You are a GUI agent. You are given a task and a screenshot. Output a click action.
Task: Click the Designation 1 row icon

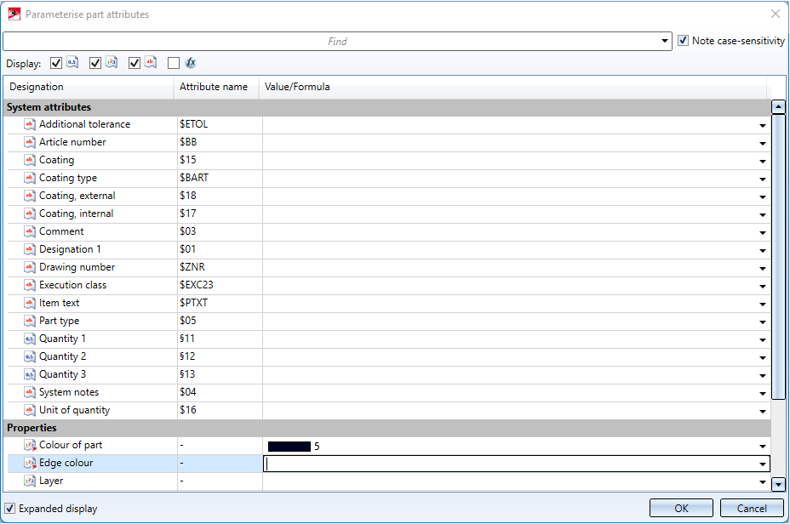click(x=30, y=250)
